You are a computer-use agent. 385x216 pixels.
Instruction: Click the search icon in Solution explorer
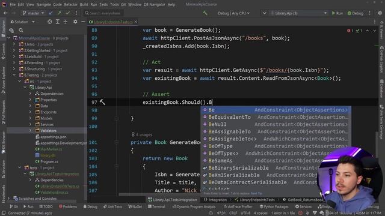pos(21,31)
